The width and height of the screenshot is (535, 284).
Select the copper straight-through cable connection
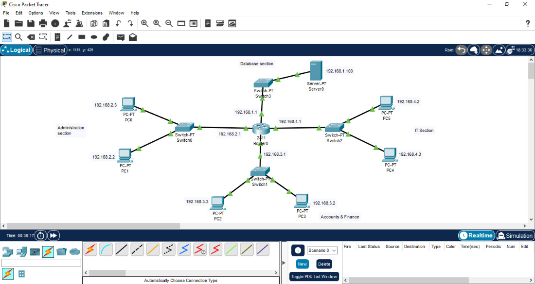point(122,251)
